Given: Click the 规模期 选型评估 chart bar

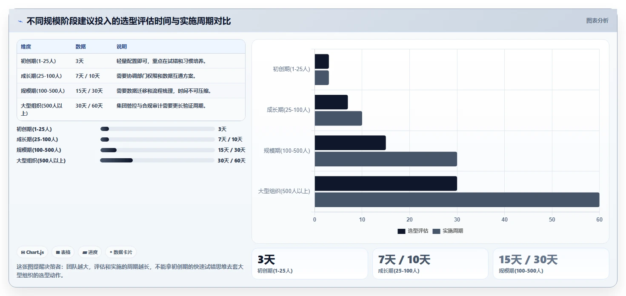Looking at the screenshot, I should point(350,143).
